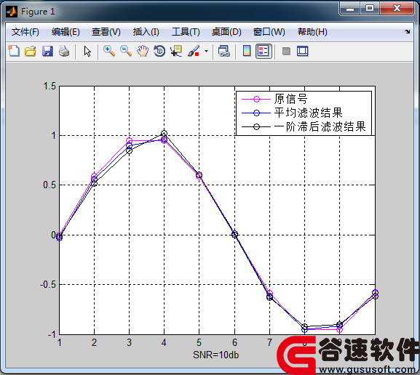Image resolution: width=420 pixels, height=375 pixels.
Task: Select the Zoom Out magnifier tool
Action: 126,51
